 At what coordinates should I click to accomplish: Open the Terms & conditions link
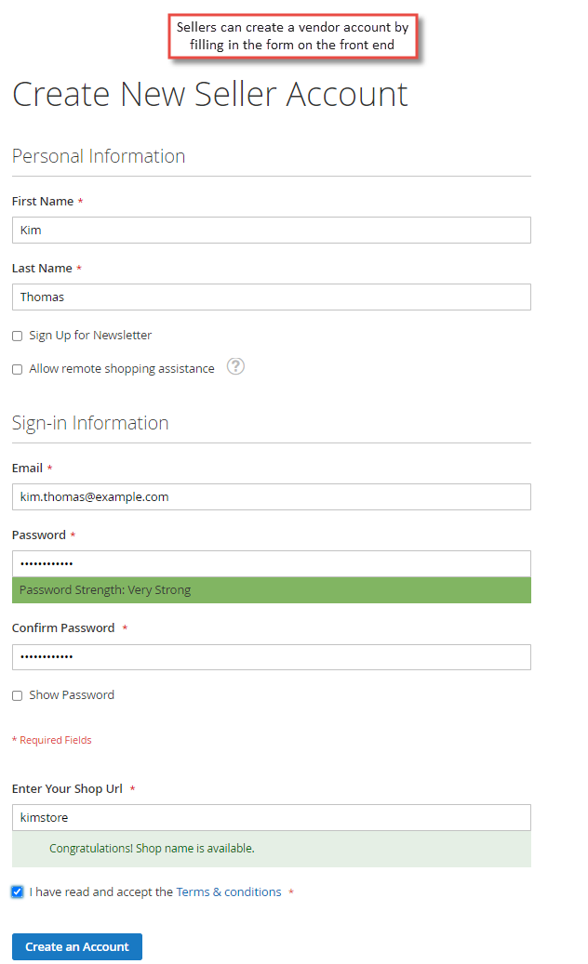tap(229, 892)
